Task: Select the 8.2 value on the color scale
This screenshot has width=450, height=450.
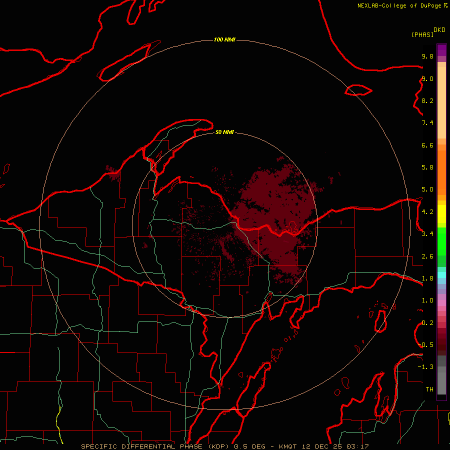Action: 427,100
